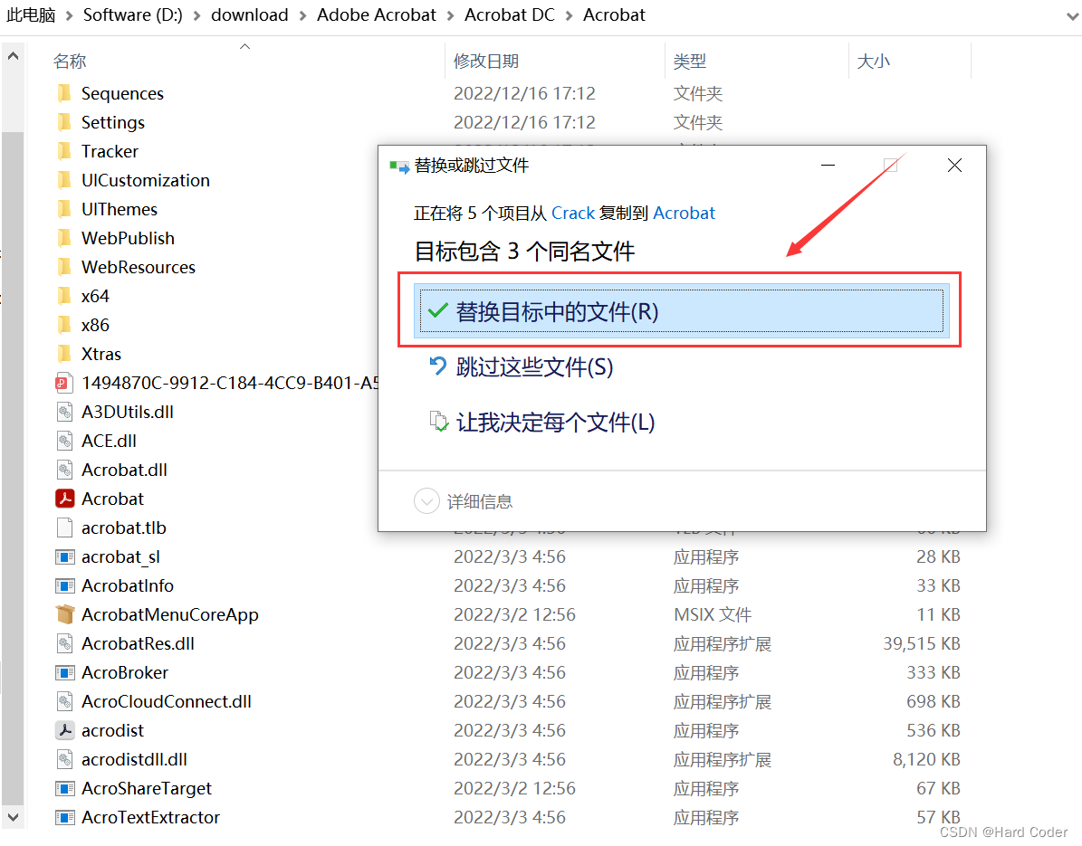This screenshot has height=846, width=1082.
Task: Click the WebPublish folder icon
Action: point(64,238)
